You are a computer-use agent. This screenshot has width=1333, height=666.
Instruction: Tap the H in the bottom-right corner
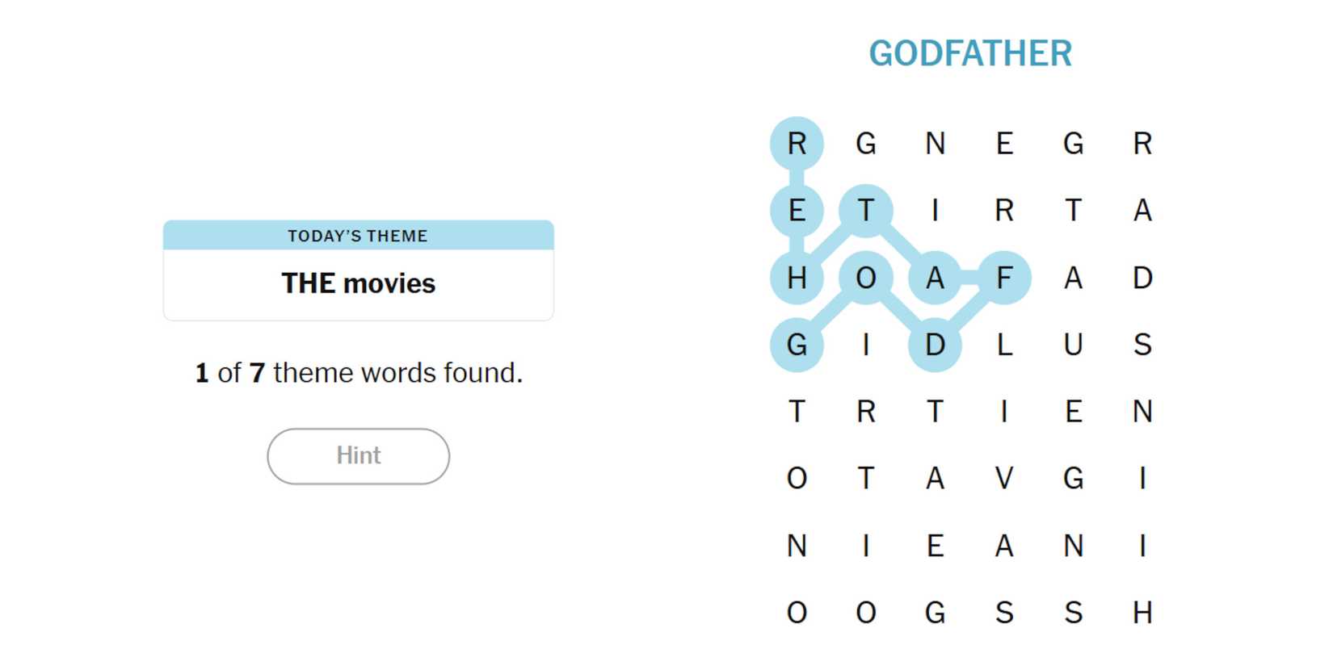[1142, 613]
